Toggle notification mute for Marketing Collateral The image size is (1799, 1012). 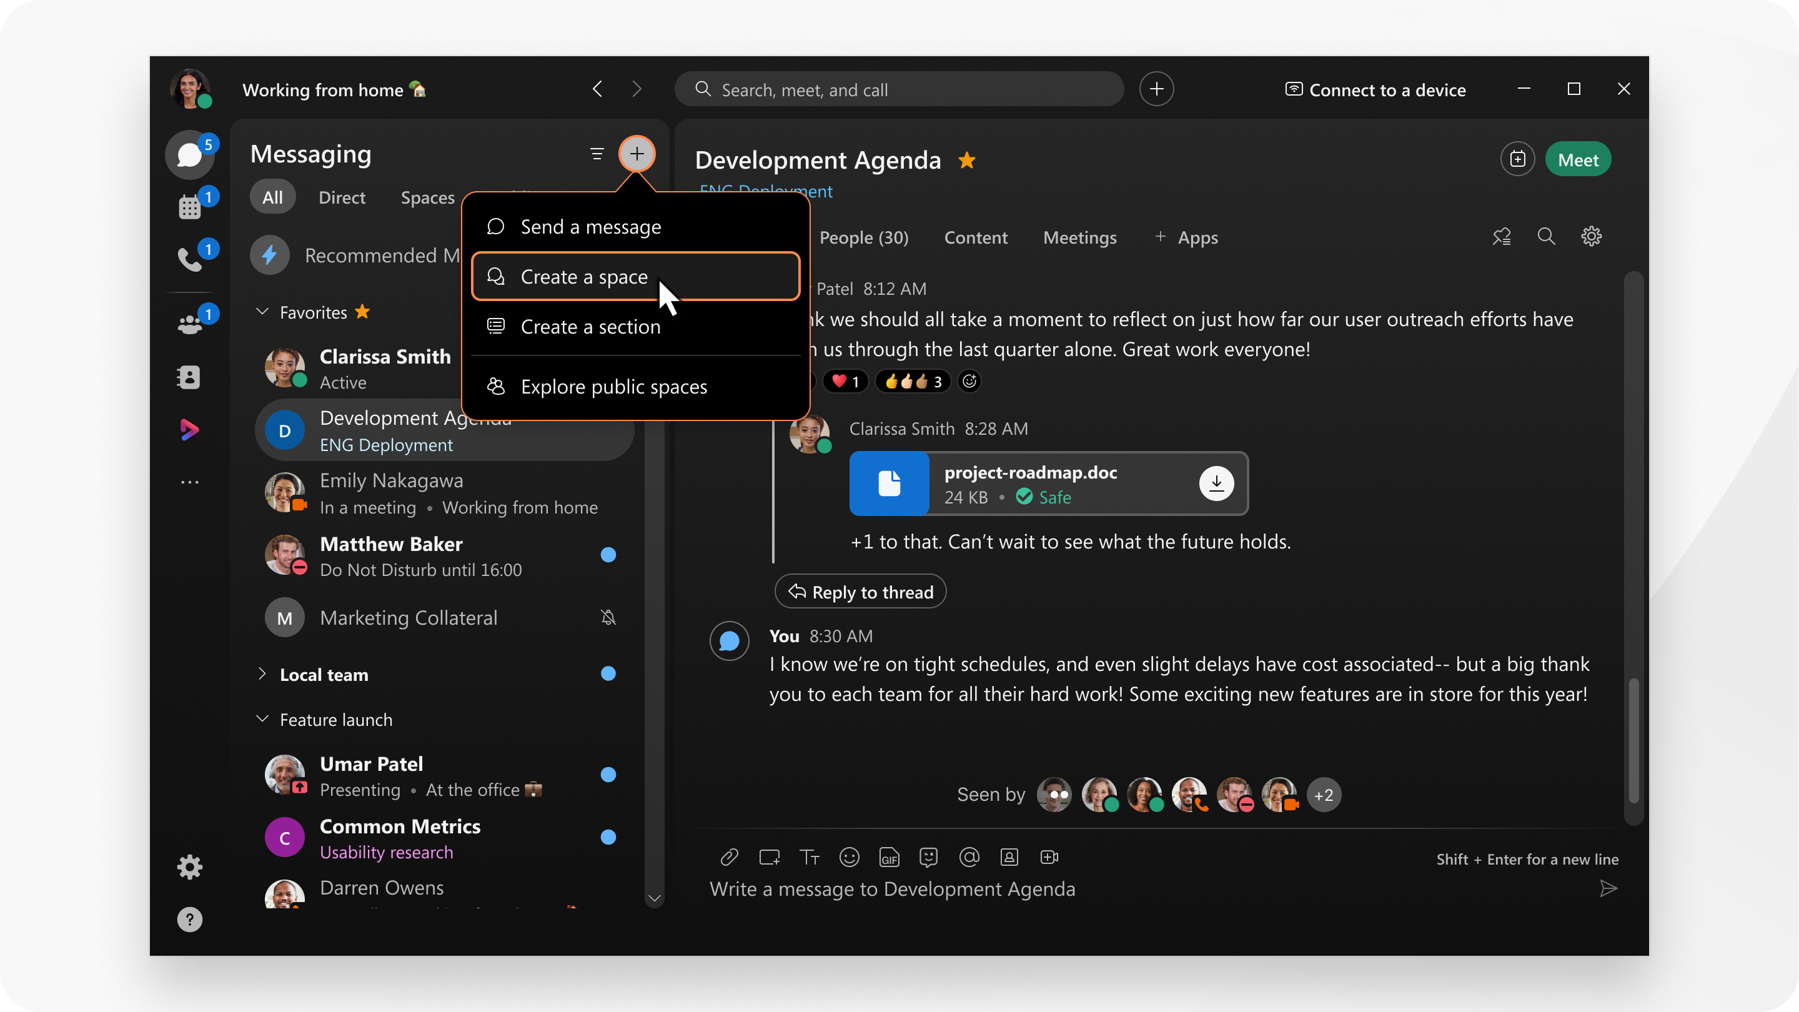(x=608, y=618)
